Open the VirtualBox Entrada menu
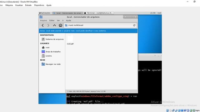Screen dimensions: 200x112 [28, 5]
